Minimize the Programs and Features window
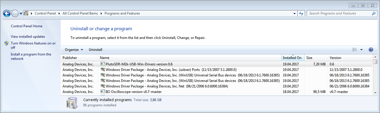The width and height of the screenshot is (380, 113). click(353, 5)
